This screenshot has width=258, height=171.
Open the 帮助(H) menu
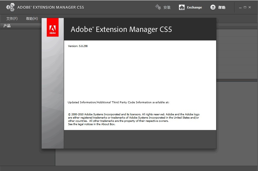click(x=31, y=18)
